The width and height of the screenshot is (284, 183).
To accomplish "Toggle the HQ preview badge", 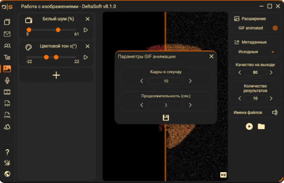I will tap(223, 175).
